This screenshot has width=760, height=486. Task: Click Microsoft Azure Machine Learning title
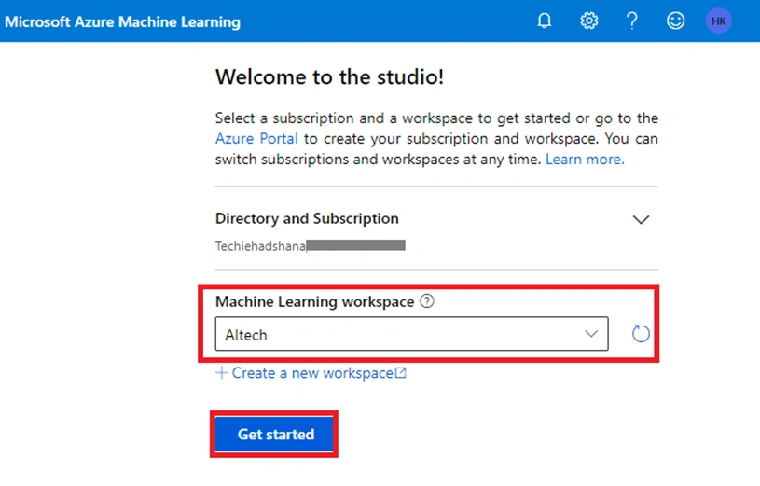pyautogui.click(x=123, y=21)
